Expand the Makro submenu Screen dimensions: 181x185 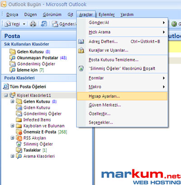click(122, 87)
